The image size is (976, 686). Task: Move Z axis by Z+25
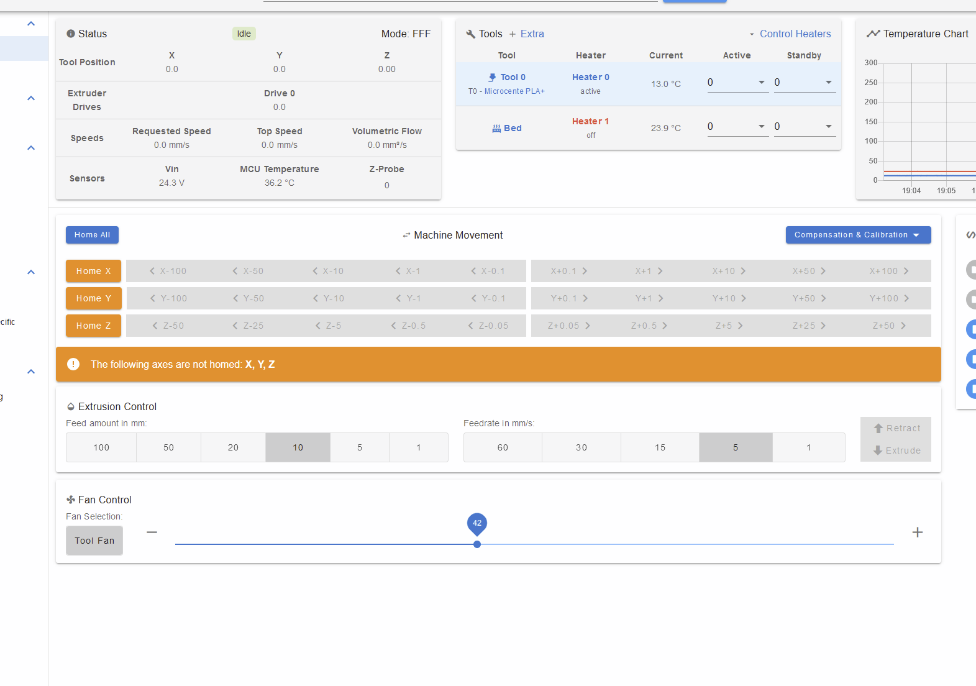pyautogui.click(x=809, y=326)
